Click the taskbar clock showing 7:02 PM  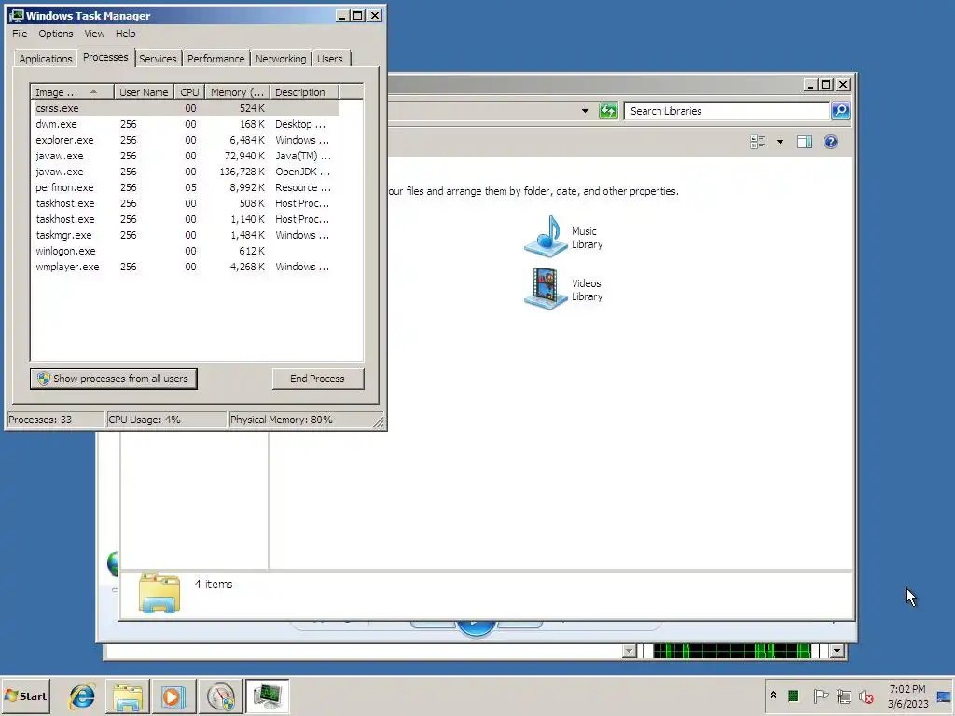907,695
